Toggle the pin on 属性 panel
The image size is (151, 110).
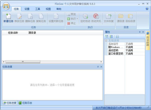pos(140,32)
